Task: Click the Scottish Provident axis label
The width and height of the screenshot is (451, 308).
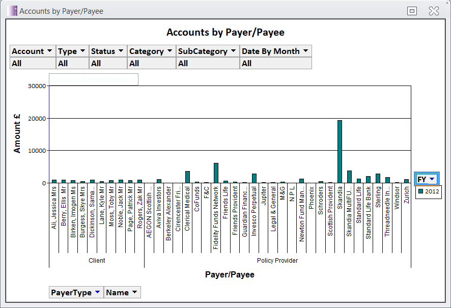Action: point(330,211)
